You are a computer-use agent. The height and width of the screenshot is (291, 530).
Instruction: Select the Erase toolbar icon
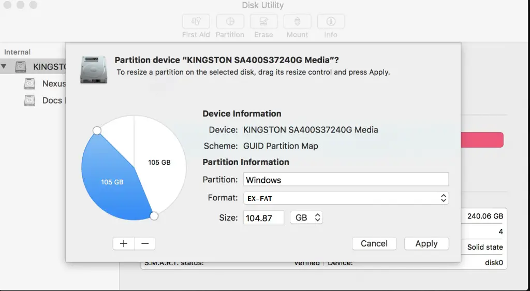click(x=263, y=22)
